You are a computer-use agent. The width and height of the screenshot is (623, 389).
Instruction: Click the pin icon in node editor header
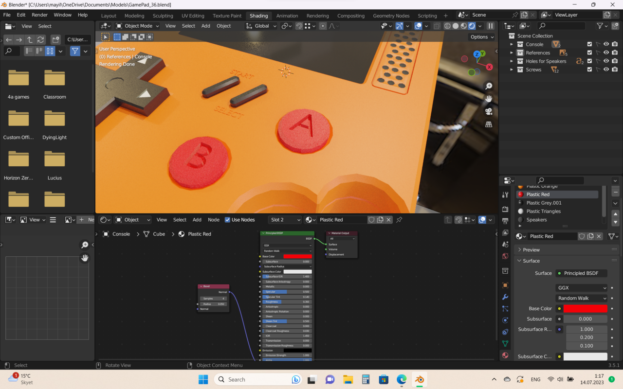399,220
